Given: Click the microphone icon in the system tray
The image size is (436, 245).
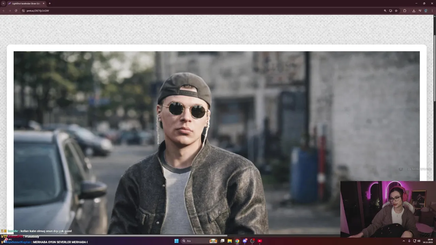Looking at the screenshot, I should [409, 241].
